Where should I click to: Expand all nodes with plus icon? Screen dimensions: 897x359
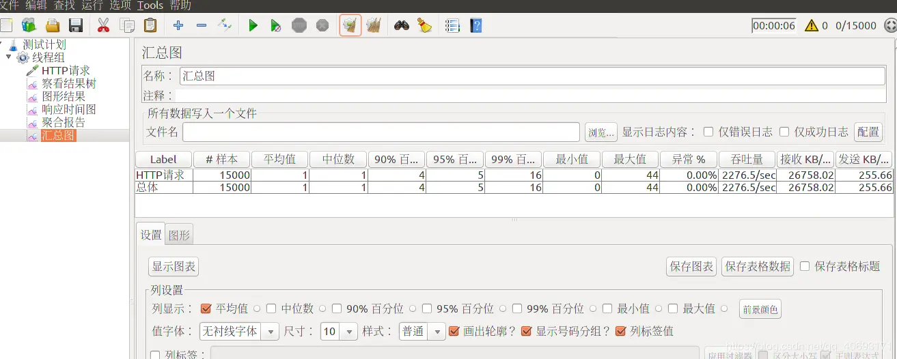pos(178,26)
